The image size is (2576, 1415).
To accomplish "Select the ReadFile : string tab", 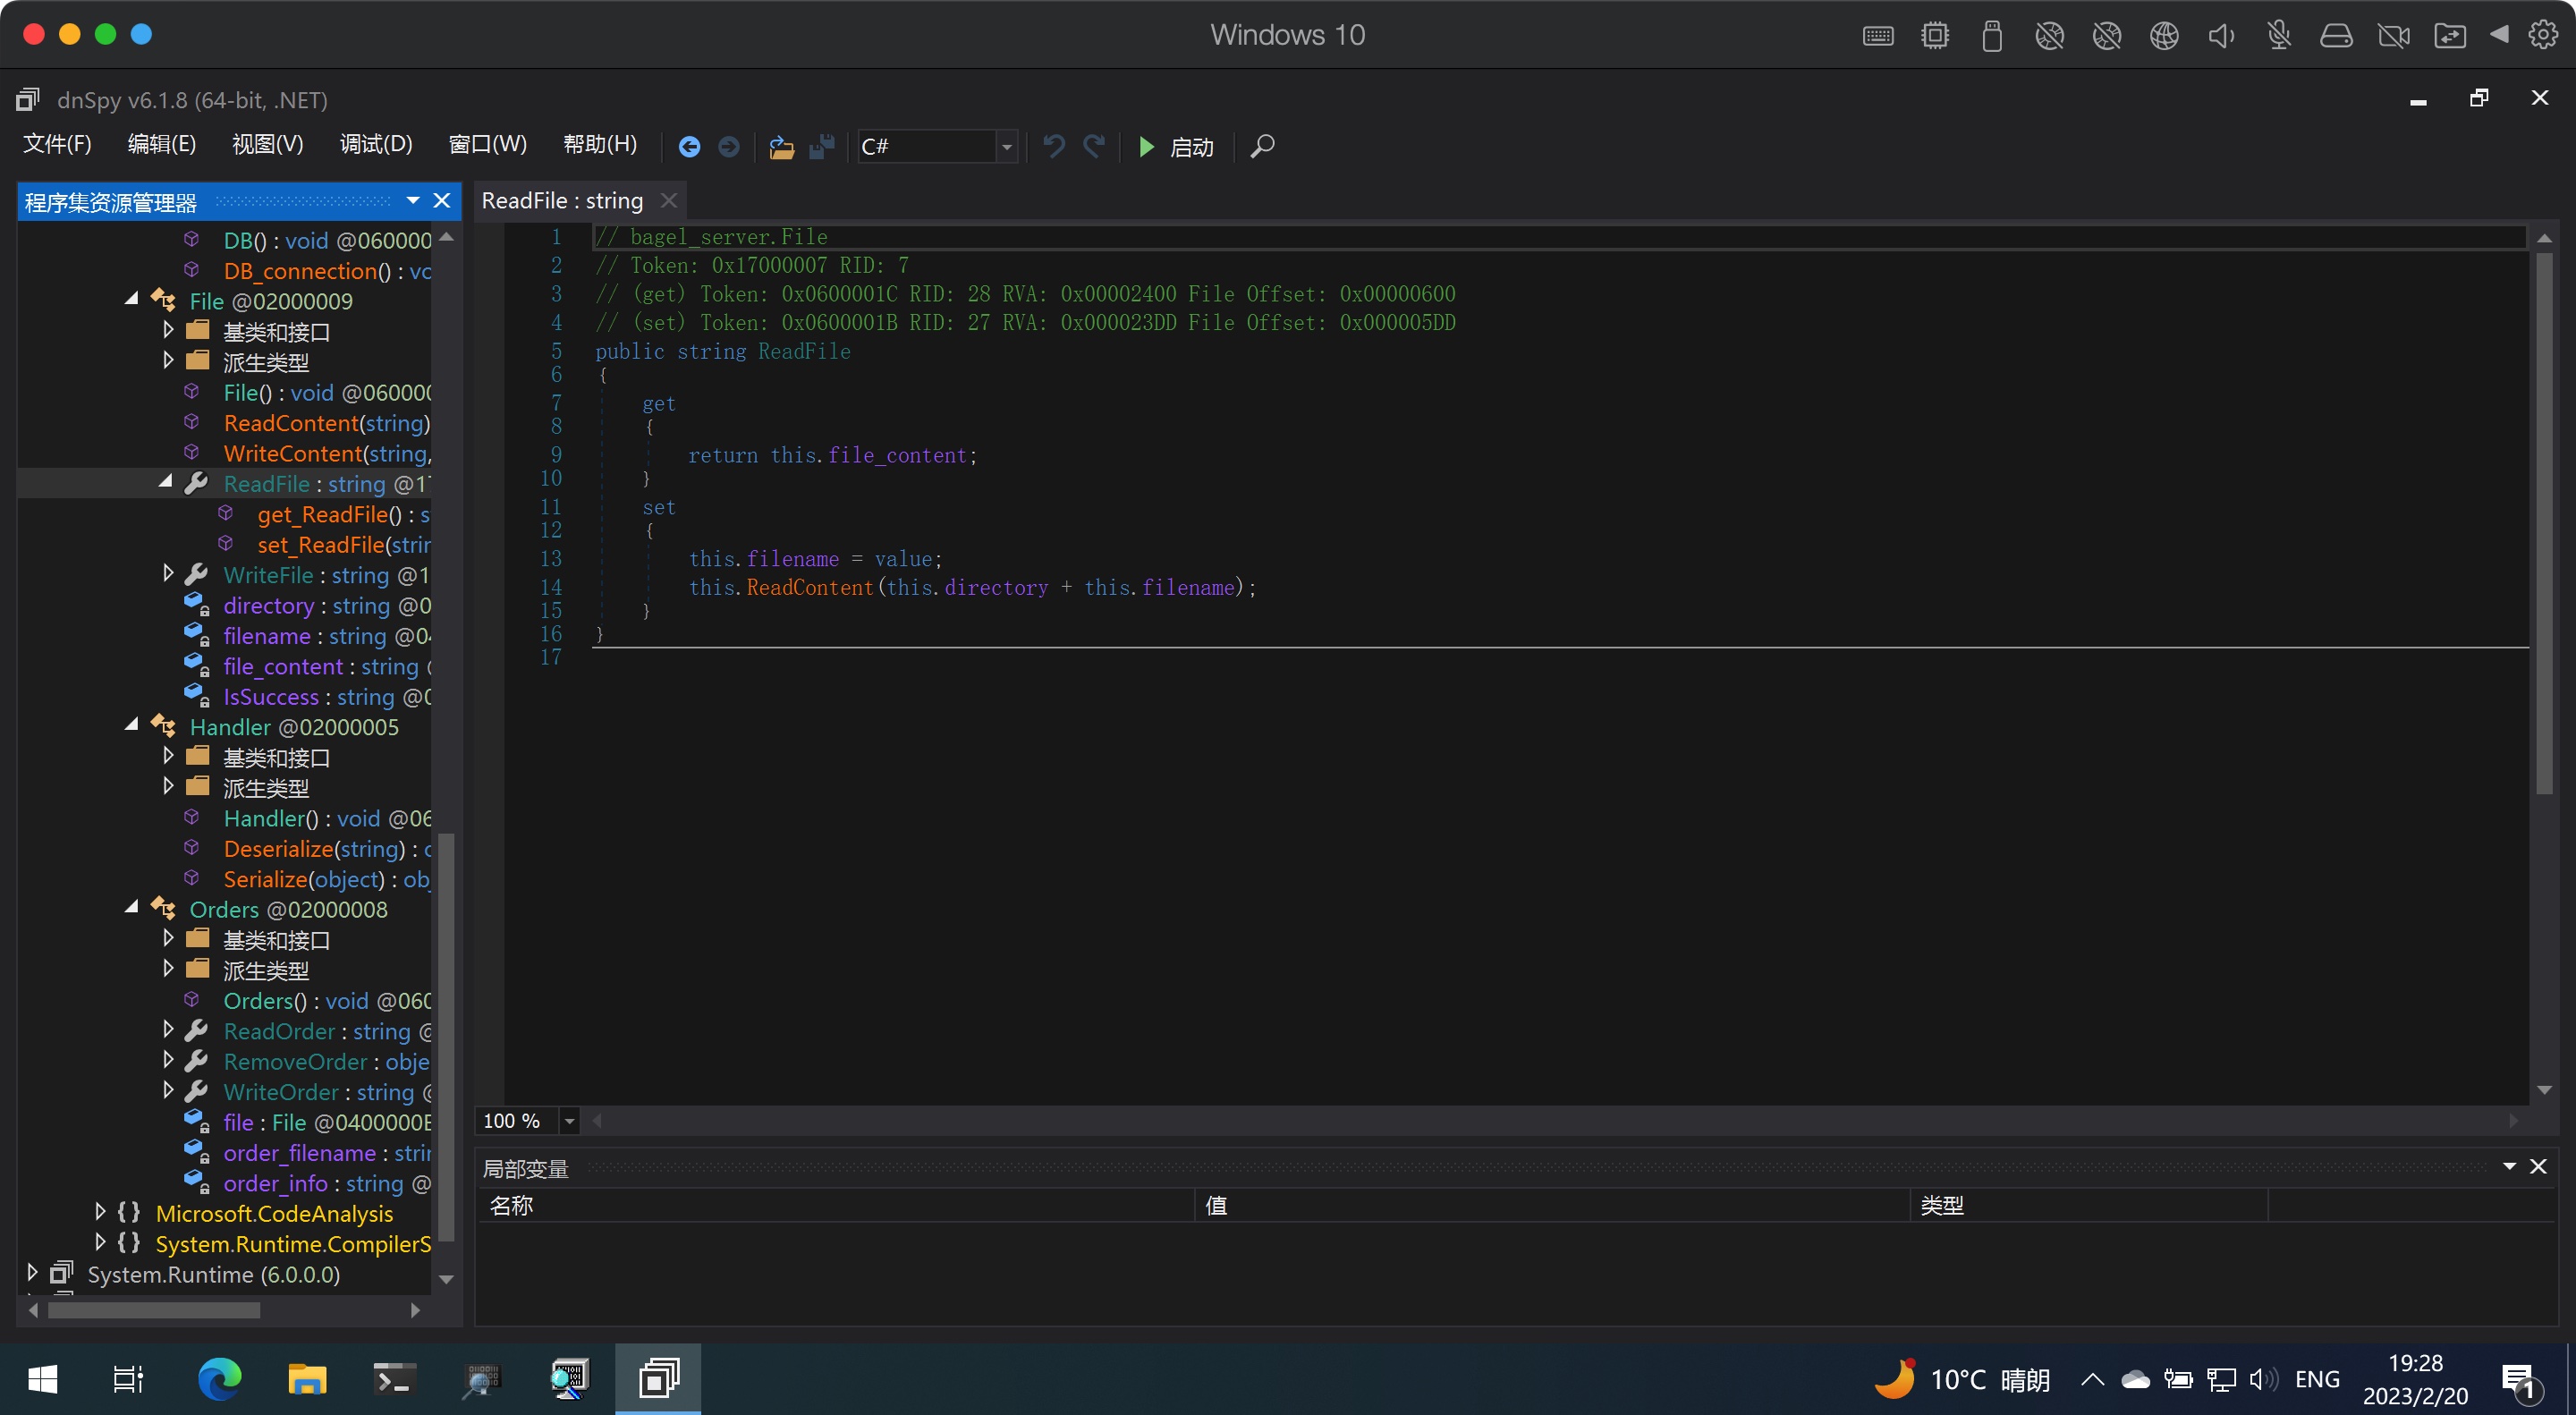I will tap(562, 201).
